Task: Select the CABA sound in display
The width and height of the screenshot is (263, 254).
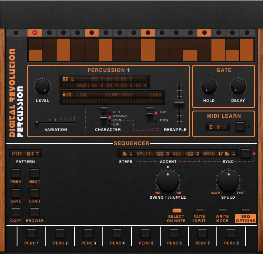Action: coord(156,95)
